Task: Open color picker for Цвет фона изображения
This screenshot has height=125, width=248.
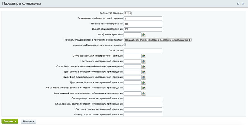Action: (x=144, y=35)
